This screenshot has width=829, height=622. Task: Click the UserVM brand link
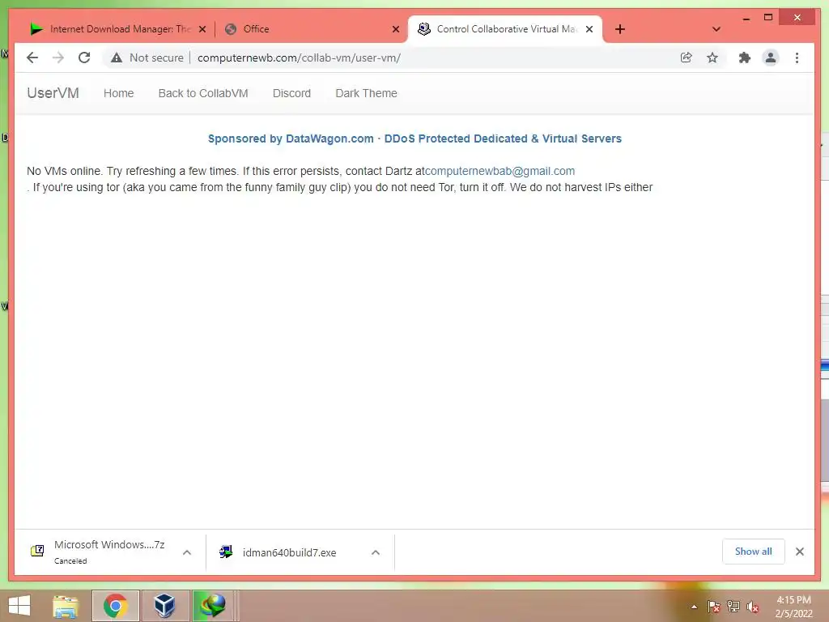point(53,93)
